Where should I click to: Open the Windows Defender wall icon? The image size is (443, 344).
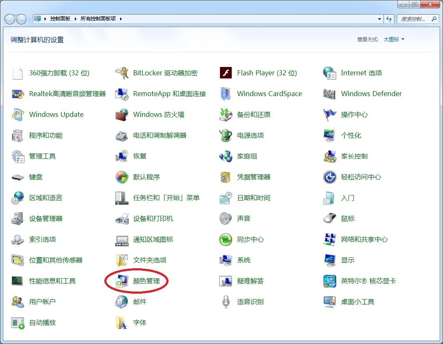pos(329,94)
